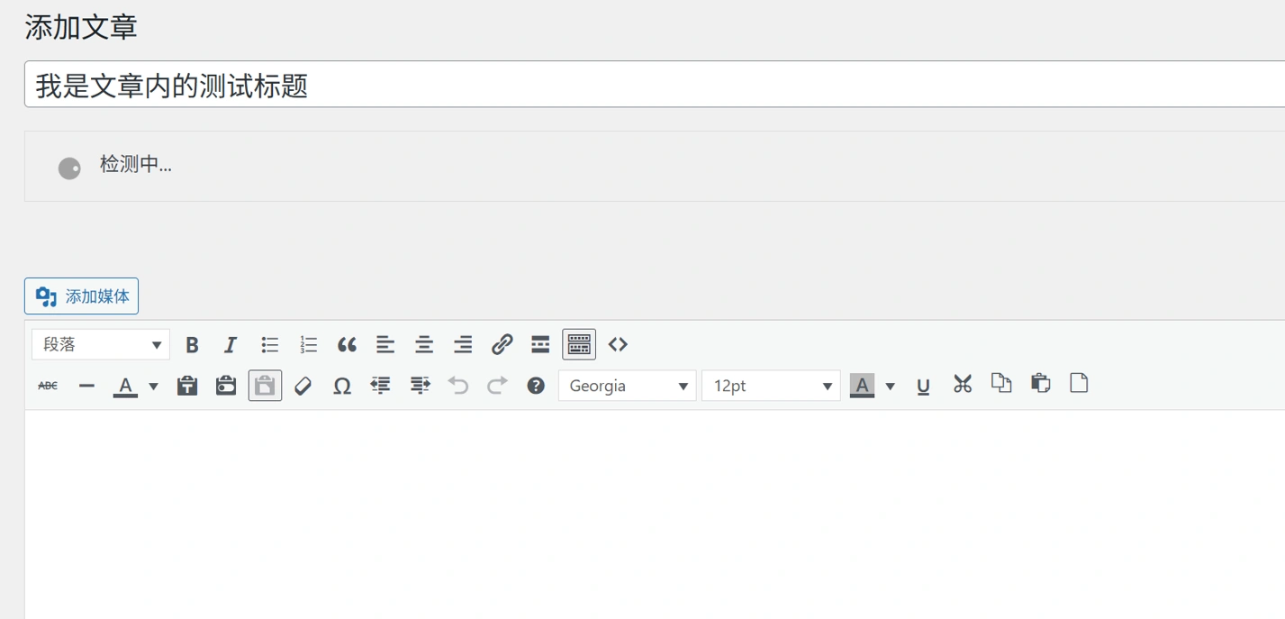Click the 检测中... status text

pyautogui.click(x=136, y=165)
